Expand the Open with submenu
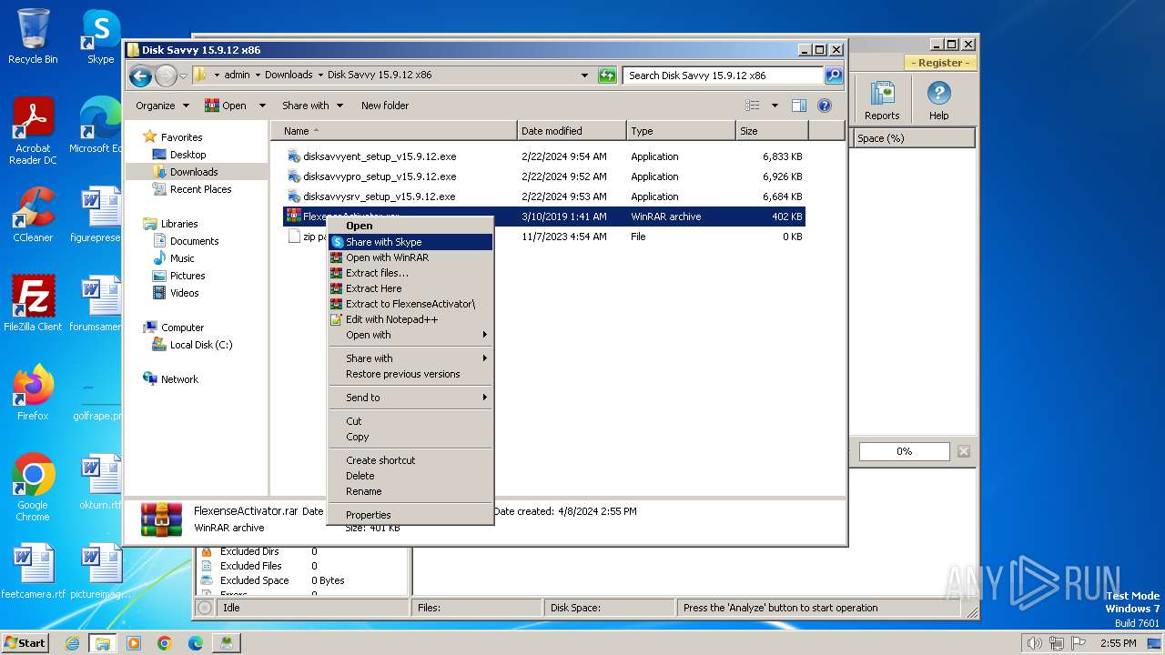The width and height of the screenshot is (1165, 655). pos(410,335)
